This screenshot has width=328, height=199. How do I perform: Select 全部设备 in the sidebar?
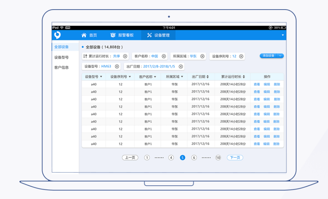(65, 47)
